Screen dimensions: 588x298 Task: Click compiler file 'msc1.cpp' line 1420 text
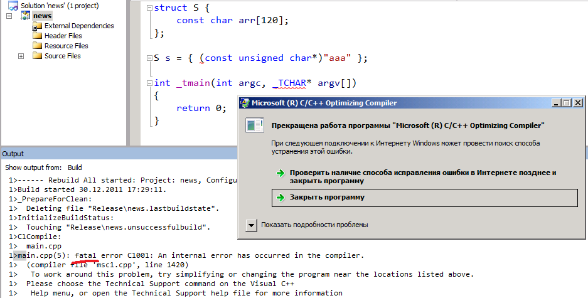pyautogui.click(x=107, y=265)
